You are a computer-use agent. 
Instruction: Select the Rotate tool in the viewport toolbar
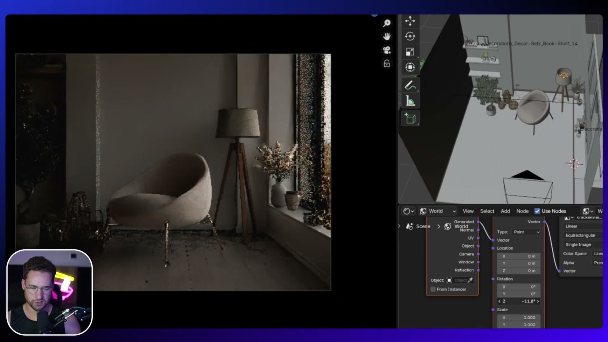(410, 36)
